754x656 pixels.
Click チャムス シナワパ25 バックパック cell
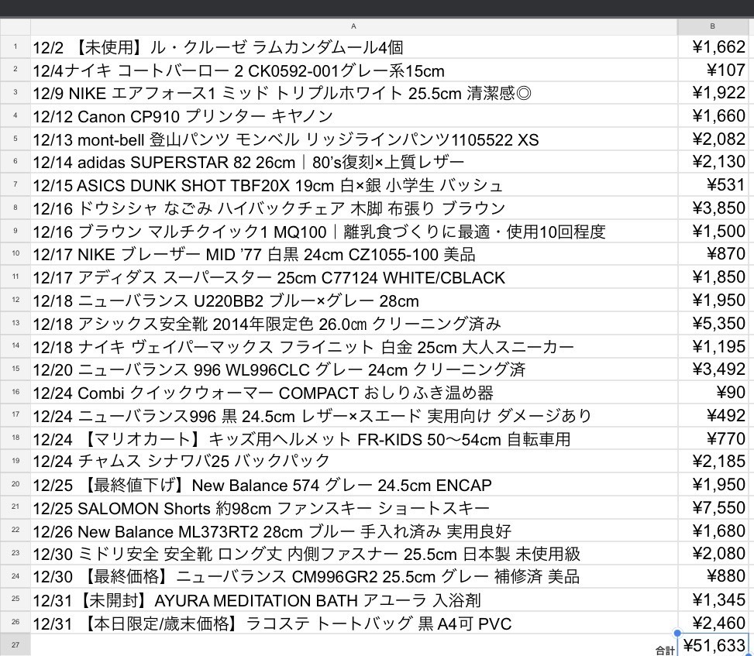(354, 462)
